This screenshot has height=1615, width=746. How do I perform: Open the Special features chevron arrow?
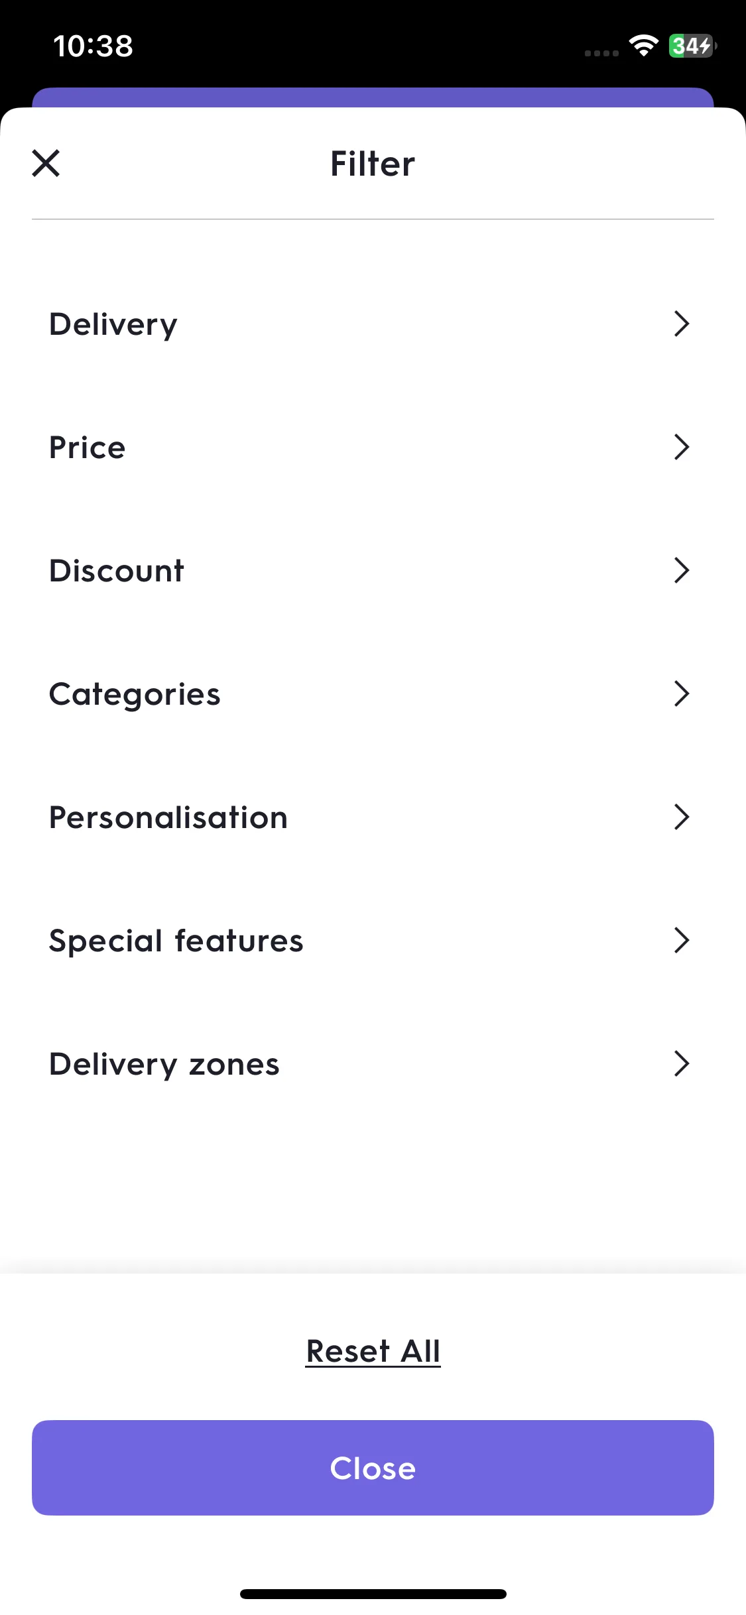click(x=682, y=940)
